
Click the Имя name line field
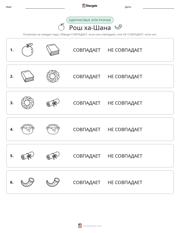45,7
